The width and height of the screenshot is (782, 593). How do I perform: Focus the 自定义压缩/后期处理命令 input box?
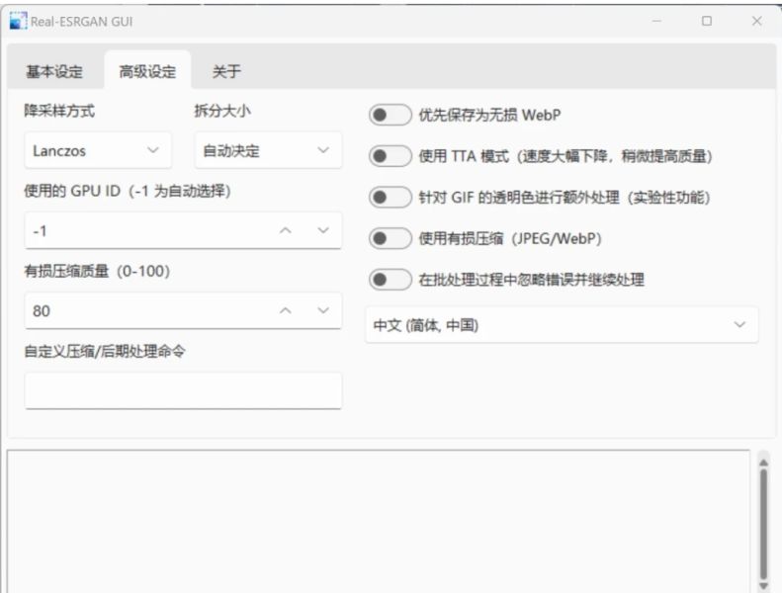coord(183,390)
